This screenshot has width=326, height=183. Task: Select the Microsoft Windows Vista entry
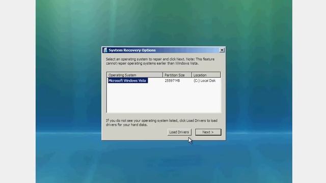128,80
